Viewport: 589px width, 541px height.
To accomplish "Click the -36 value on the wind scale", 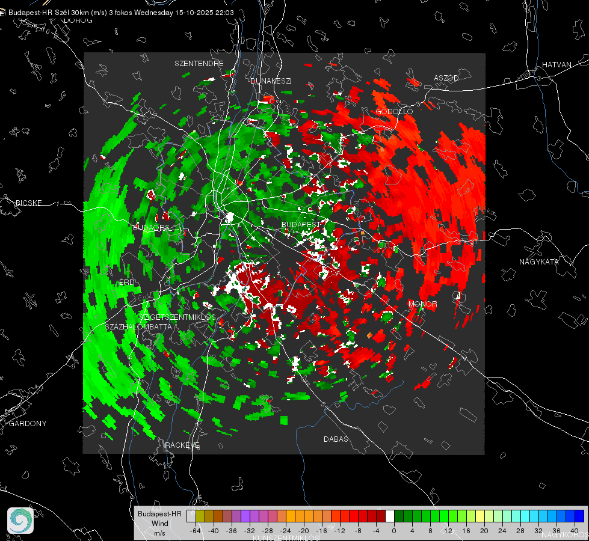I will (x=232, y=531).
